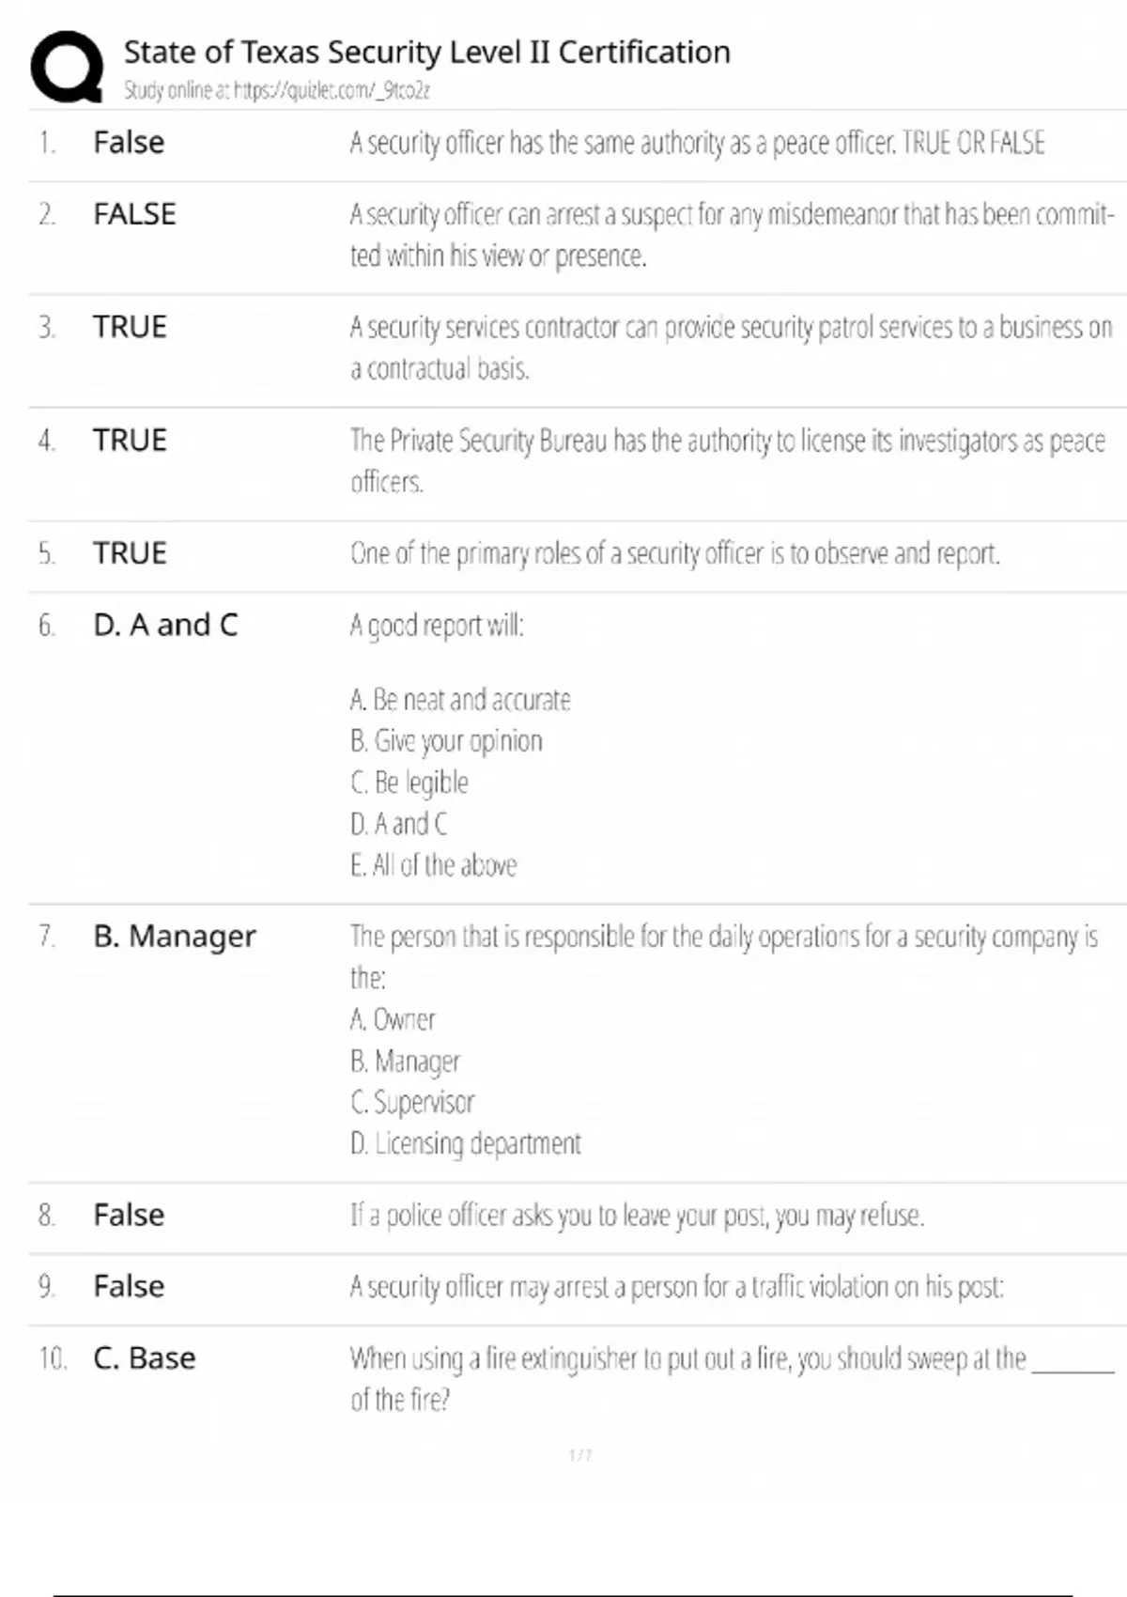Click the police officer leave your post question
The width and height of the screenshot is (1127, 1597).
[637, 1216]
